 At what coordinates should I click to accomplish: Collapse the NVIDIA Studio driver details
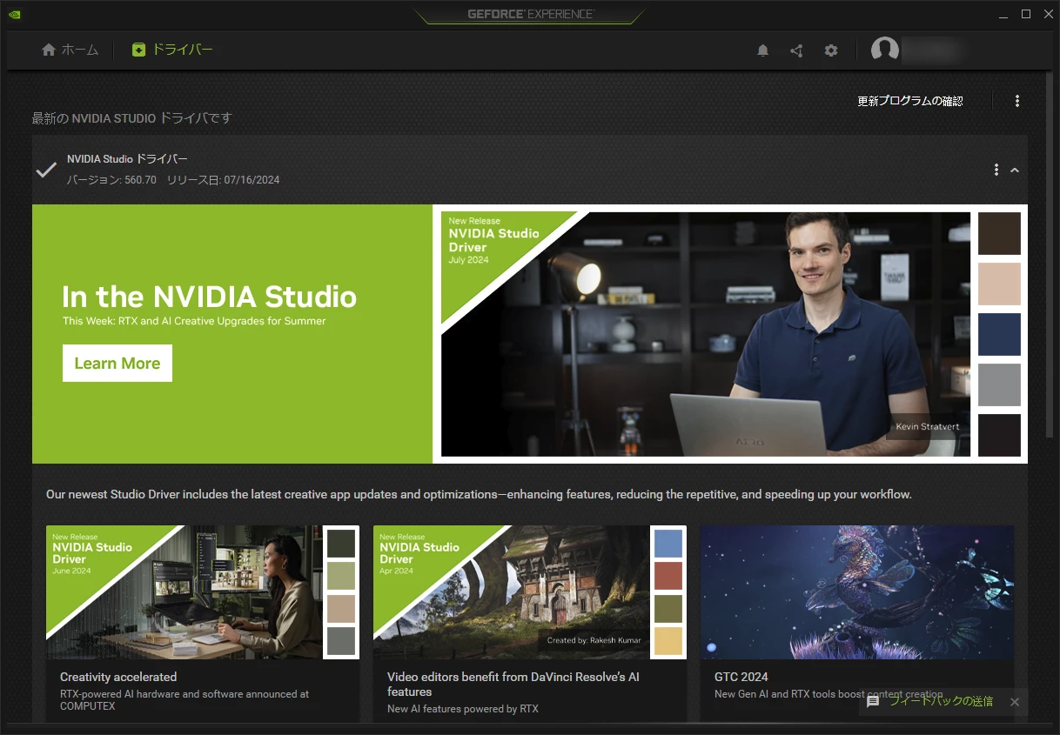[1015, 170]
